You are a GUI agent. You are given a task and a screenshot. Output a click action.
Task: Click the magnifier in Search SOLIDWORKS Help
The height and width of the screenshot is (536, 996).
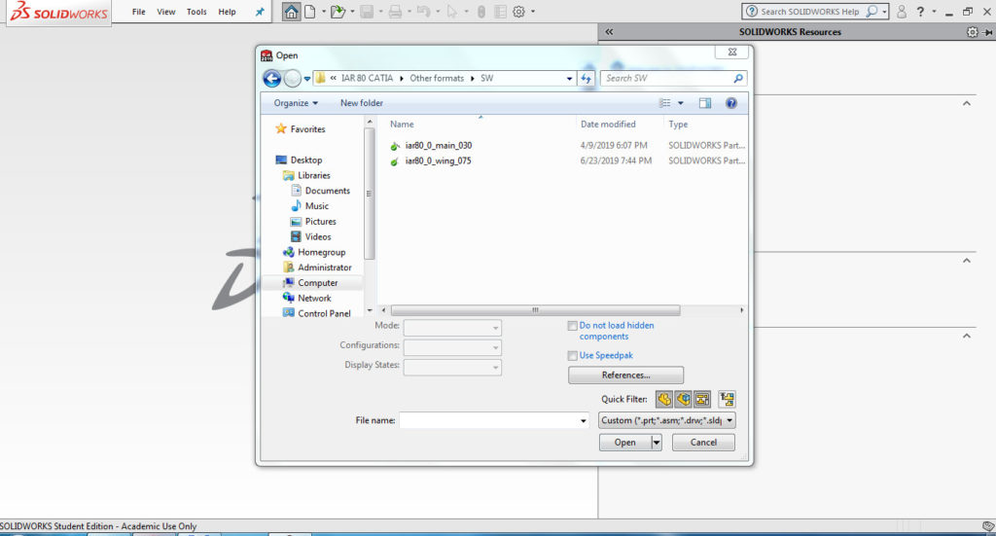pos(872,12)
